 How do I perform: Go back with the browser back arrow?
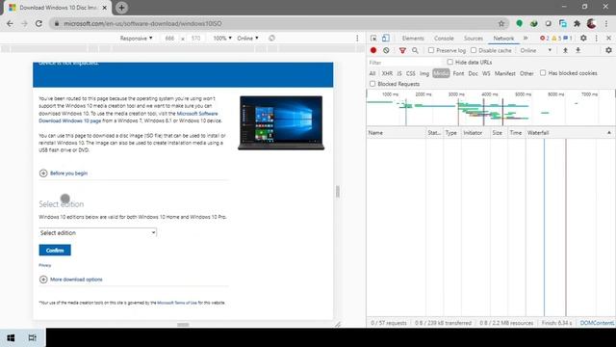click(10, 23)
